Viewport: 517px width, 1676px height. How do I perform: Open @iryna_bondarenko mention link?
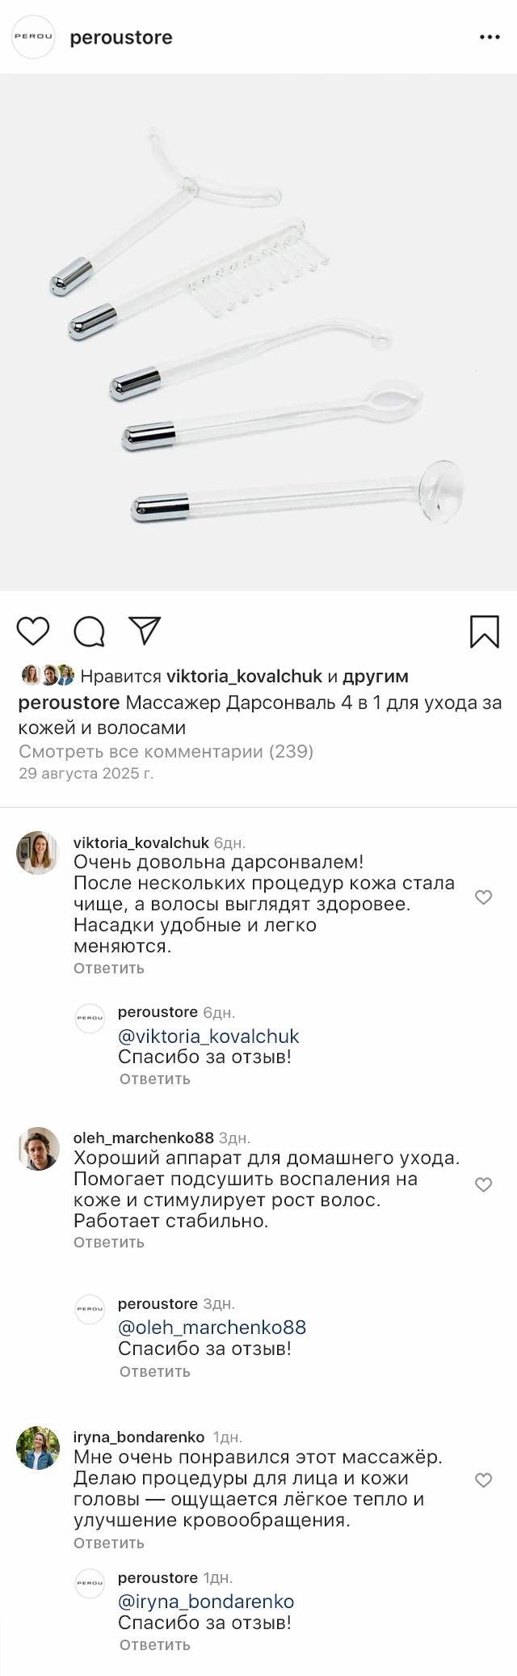206,1602
